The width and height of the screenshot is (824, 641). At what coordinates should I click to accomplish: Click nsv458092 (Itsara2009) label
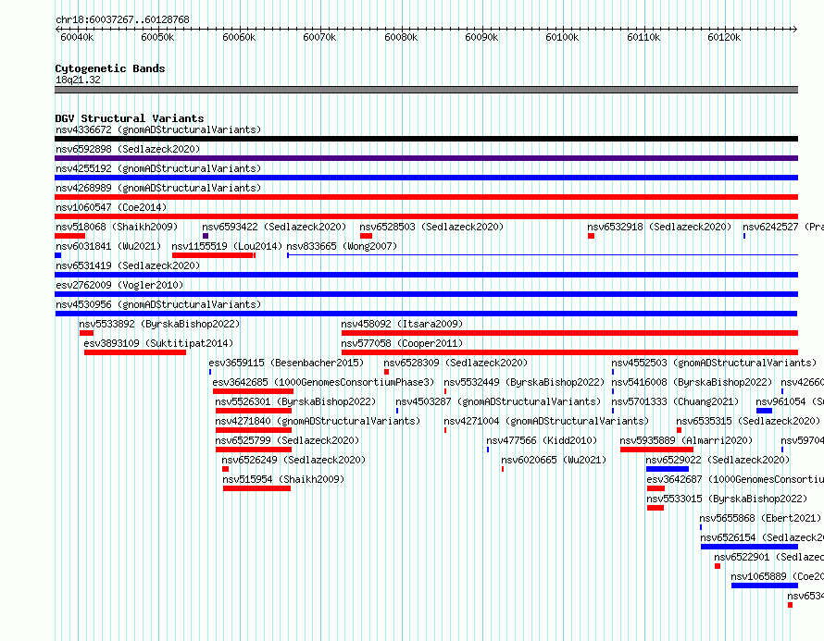pos(402,324)
